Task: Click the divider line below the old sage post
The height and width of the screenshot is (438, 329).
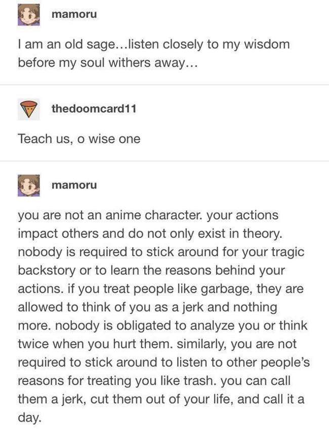Action: 164,84
